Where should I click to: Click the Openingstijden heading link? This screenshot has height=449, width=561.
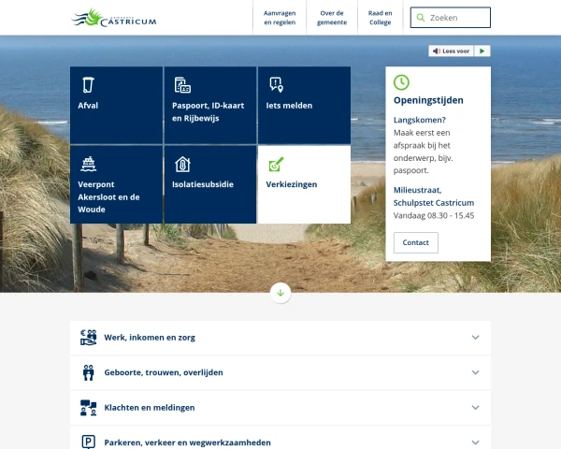[428, 100]
